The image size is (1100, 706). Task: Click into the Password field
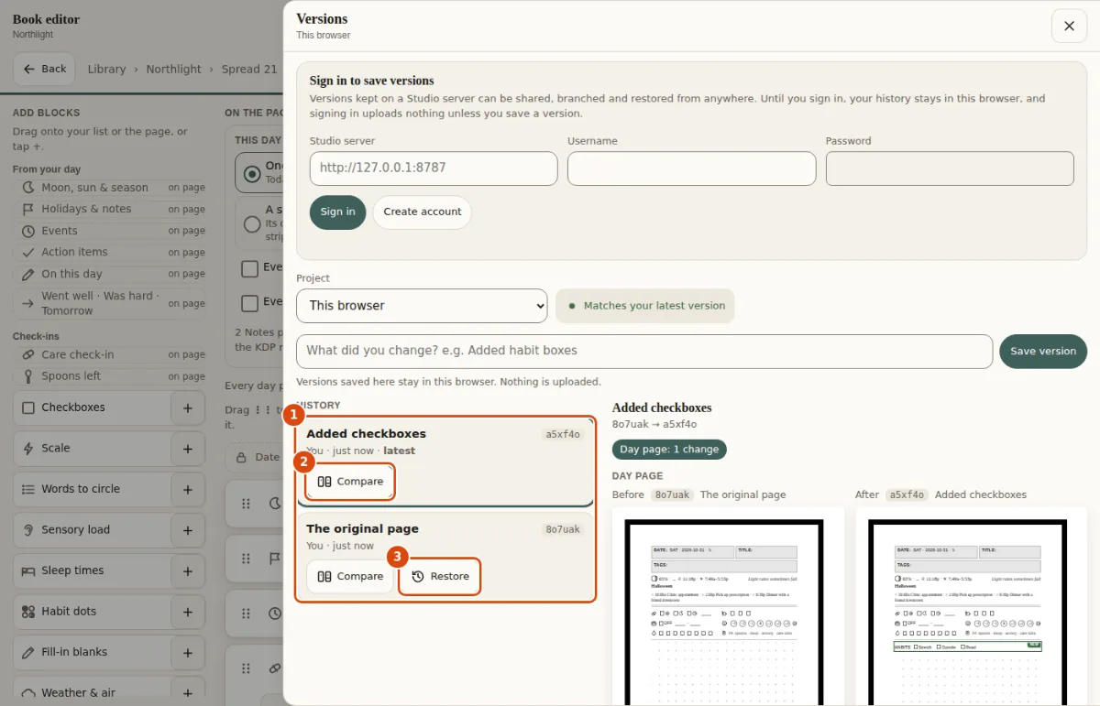(x=950, y=168)
